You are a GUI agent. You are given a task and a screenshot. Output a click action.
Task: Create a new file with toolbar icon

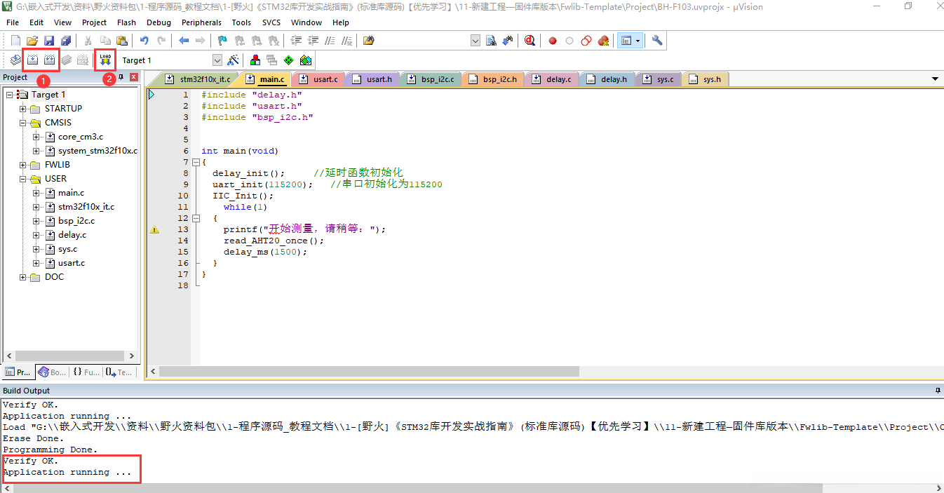(15, 41)
